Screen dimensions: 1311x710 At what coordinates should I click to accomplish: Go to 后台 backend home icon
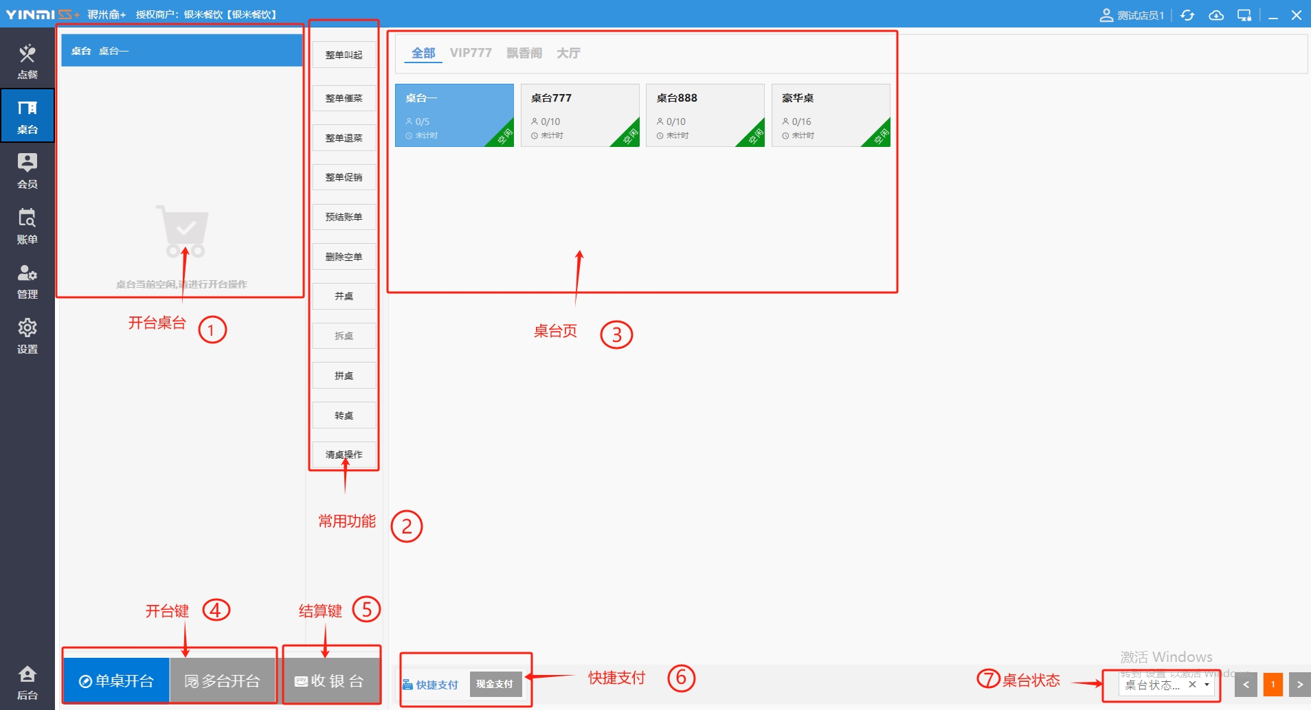pyautogui.click(x=27, y=682)
